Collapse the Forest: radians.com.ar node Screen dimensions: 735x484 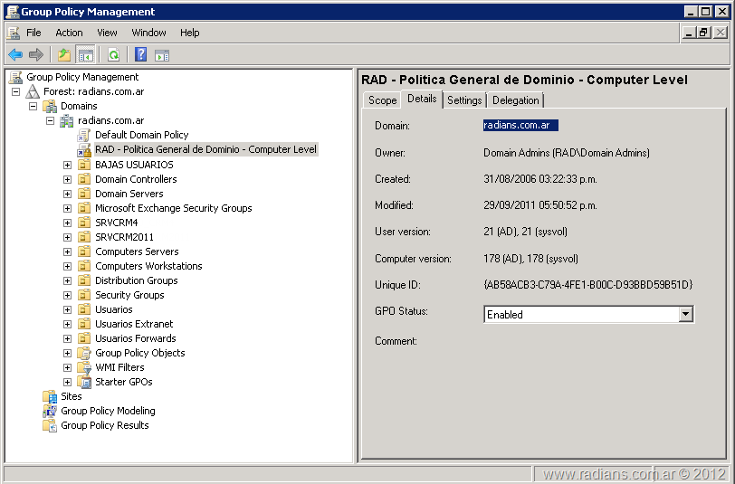tap(16, 92)
